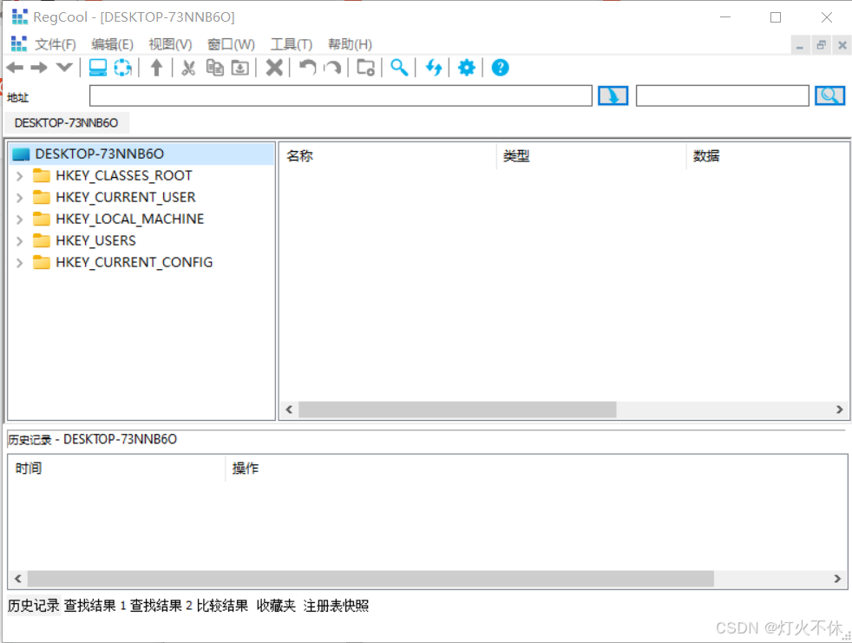Viewport: 852px width, 643px height.
Task: Click the Refresh lightning arrows icon
Action: (434, 68)
